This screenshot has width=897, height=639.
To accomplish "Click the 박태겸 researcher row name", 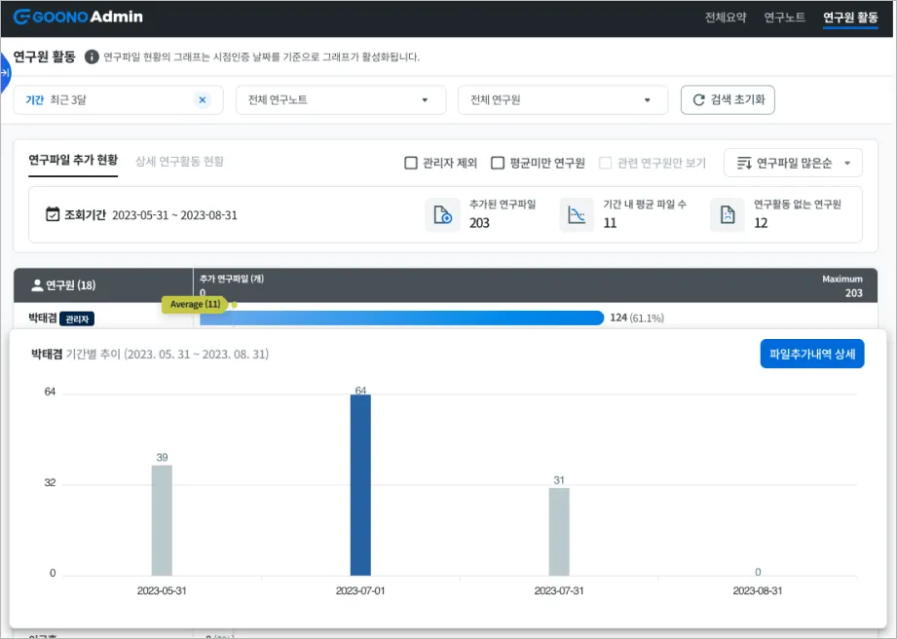I will pyautogui.click(x=43, y=319).
